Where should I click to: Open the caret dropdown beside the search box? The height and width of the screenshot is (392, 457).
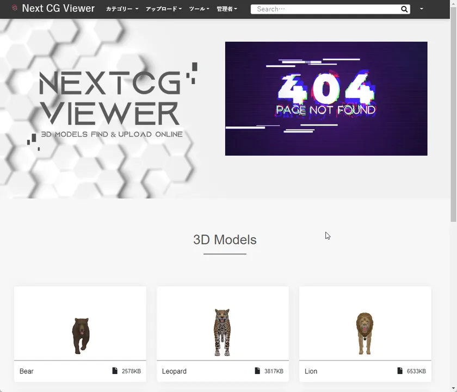tap(422, 9)
